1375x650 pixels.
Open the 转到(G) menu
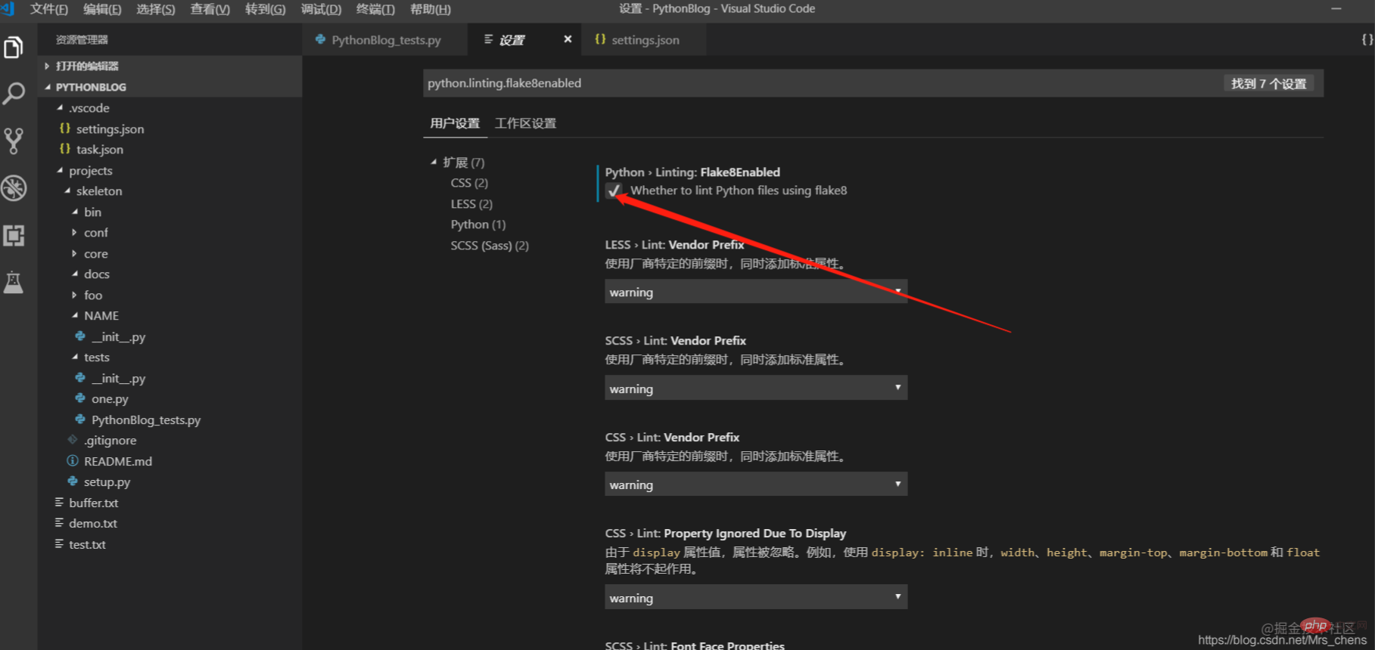point(265,9)
